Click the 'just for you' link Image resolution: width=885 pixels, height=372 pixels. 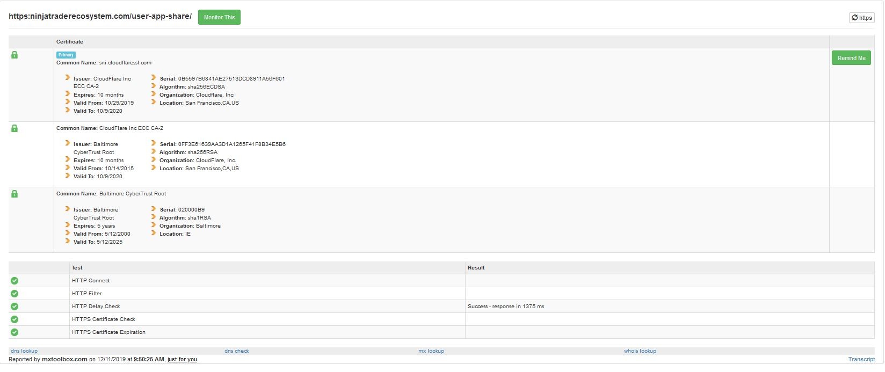point(182,360)
